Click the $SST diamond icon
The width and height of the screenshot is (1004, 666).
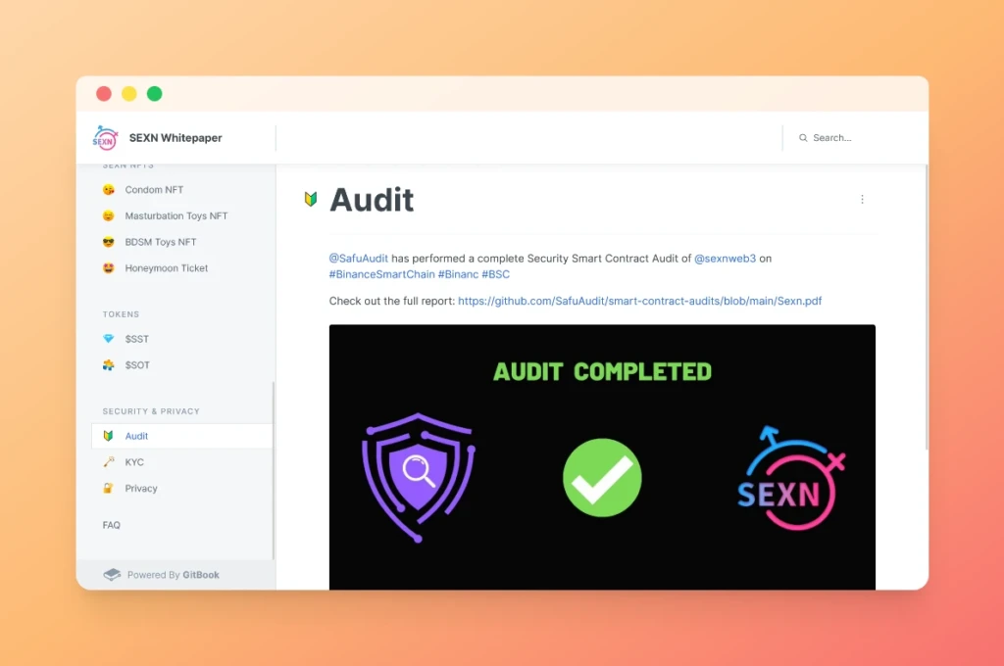point(108,339)
